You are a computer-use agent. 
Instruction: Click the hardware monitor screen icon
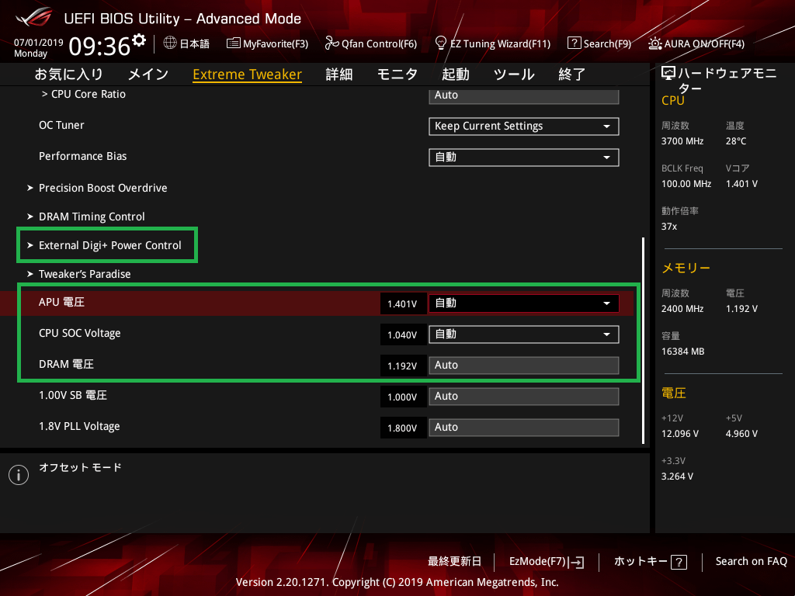(x=668, y=74)
